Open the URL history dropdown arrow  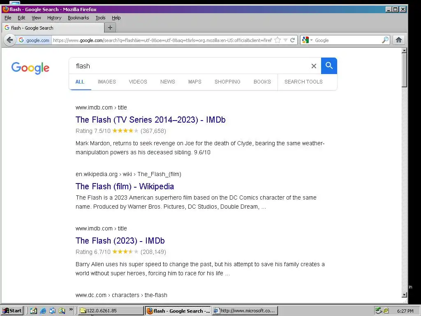pyautogui.click(x=285, y=40)
